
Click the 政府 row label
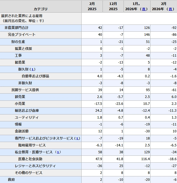point(11,179)
